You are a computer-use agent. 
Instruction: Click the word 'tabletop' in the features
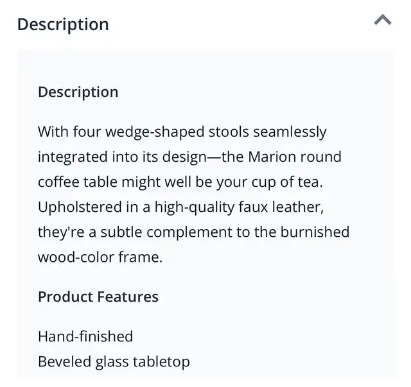click(x=161, y=362)
